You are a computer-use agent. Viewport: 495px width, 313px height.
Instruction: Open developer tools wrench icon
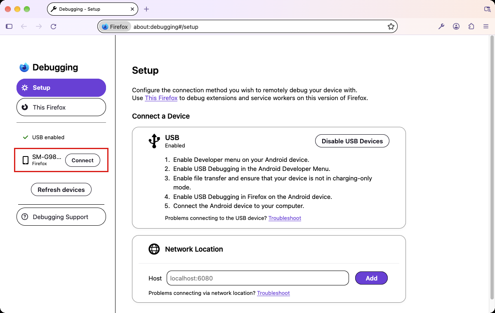[441, 26]
